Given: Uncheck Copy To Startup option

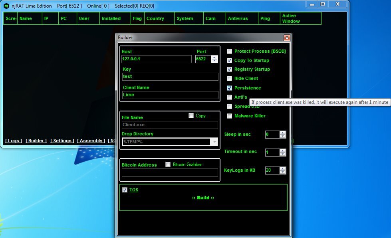Looking at the screenshot, I should point(229,61).
